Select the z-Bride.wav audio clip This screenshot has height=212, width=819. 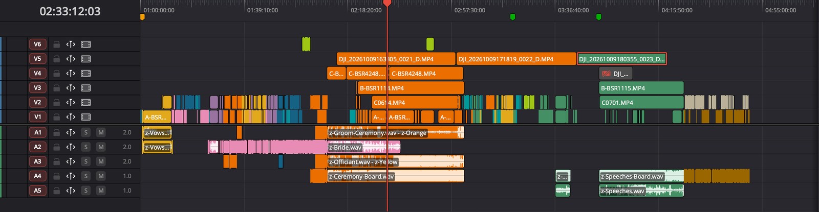[364, 148]
